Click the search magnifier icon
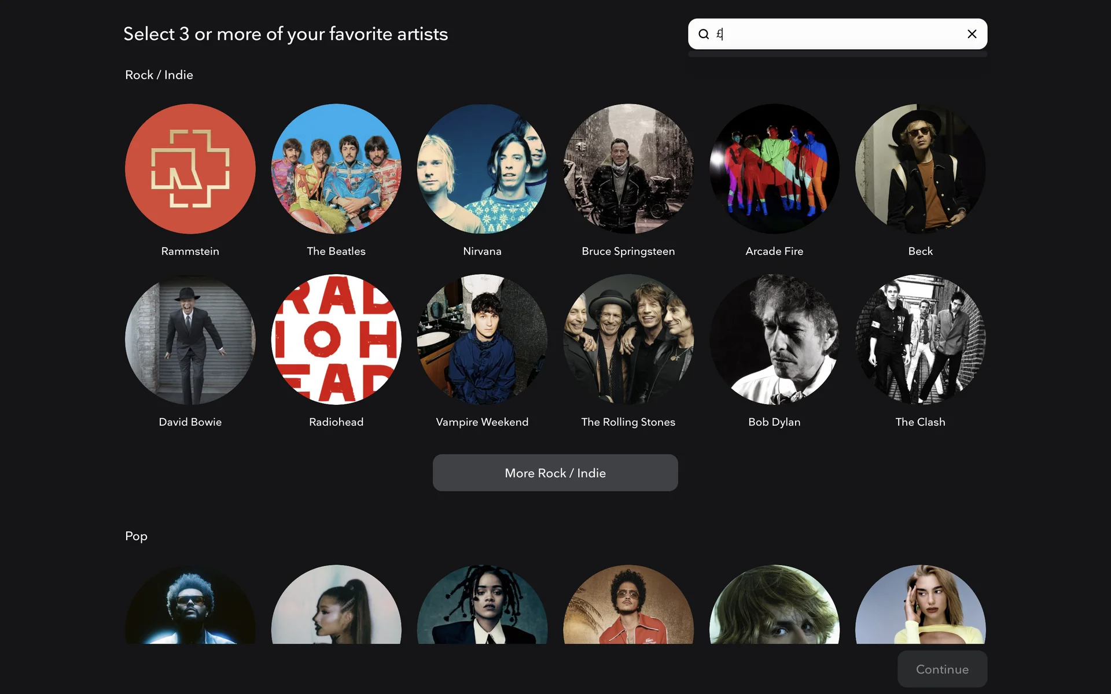The height and width of the screenshot is (694, 1111). [704, 34]
